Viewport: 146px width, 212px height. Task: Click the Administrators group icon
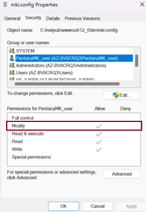click(x=12, y=65)
